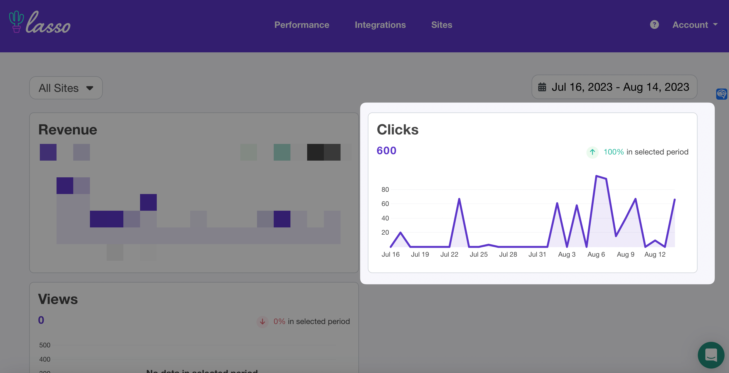729x373 pixels.
Task: Click the 600 clicks total value
Action: pyautogui.click(x=386, y=151)
